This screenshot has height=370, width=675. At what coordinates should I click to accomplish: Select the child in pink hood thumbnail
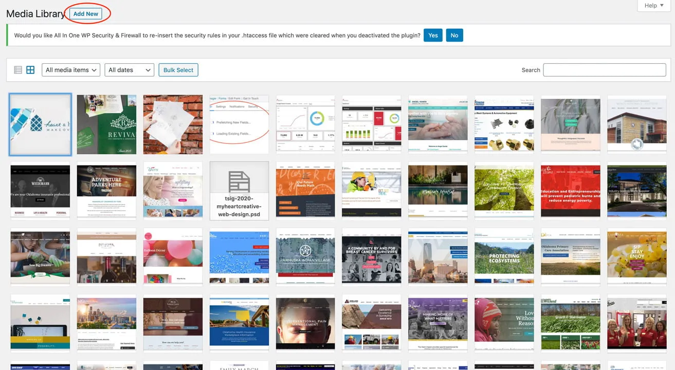[x=504, y=323]
